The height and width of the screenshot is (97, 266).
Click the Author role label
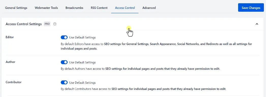10,62
